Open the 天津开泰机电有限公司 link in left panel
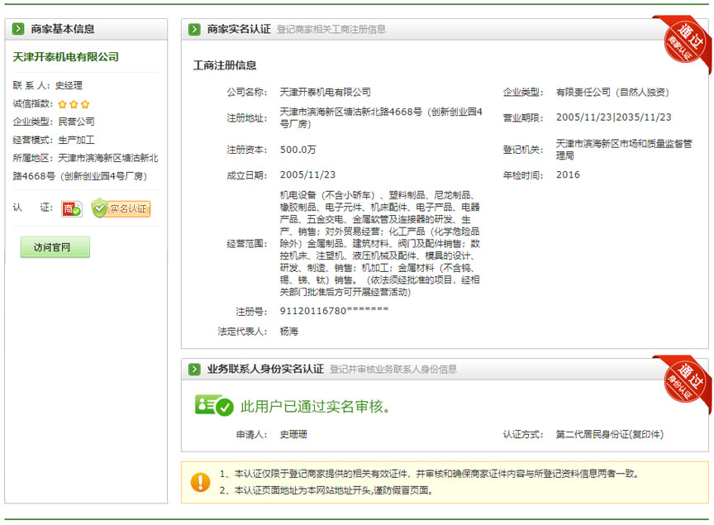 click(66, 57)
